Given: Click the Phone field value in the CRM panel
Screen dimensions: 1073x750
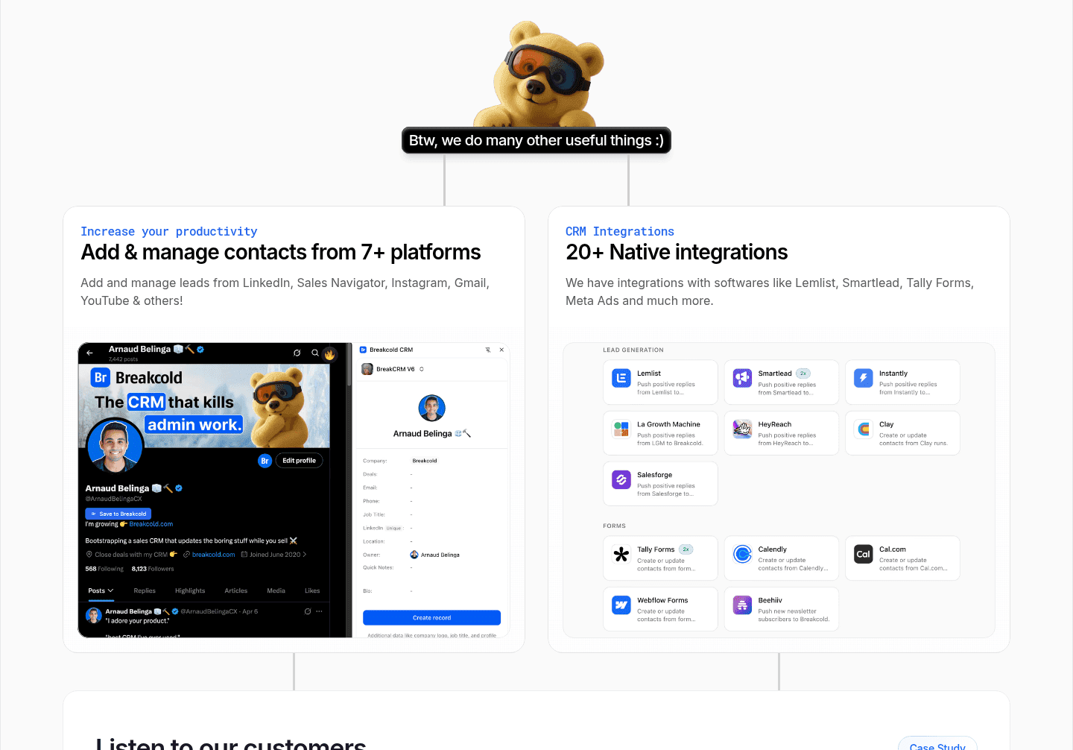Looking at the screenshot, I should (411, 501).
